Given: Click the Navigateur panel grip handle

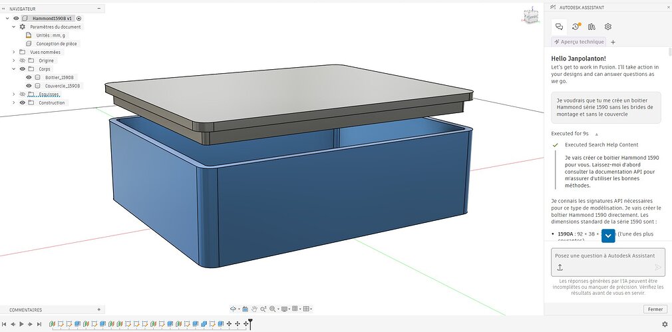Looking at the screenshot, I should pos(3,9).
